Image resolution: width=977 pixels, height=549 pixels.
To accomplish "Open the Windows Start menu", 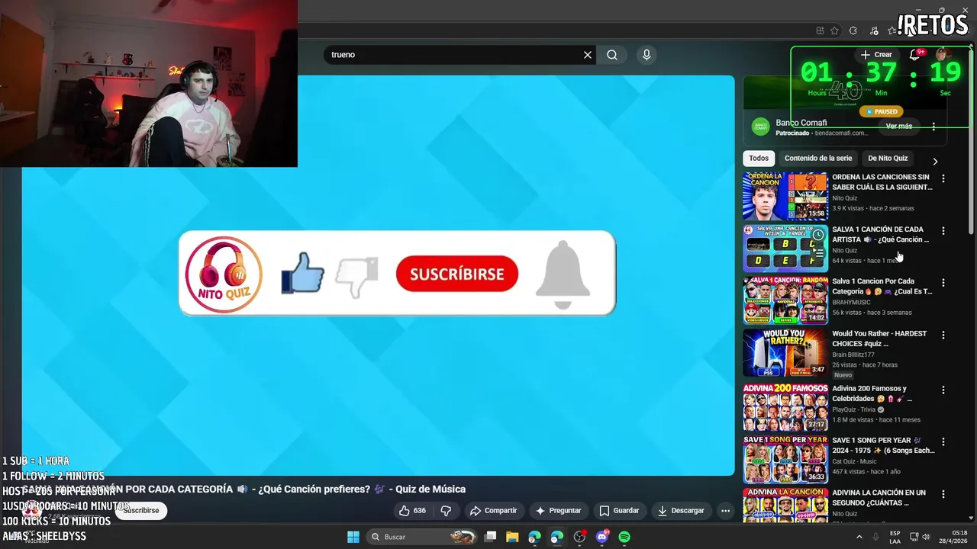I will (x=353, y=537).
